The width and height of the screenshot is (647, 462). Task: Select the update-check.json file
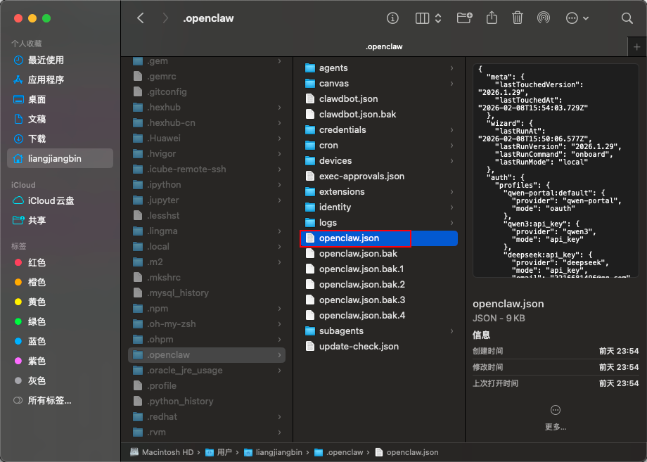tap(379, 347)
